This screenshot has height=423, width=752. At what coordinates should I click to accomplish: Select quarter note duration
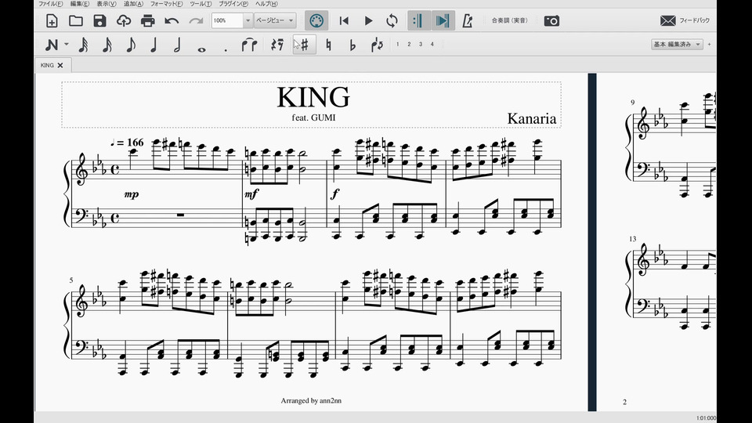pos(154,45)
